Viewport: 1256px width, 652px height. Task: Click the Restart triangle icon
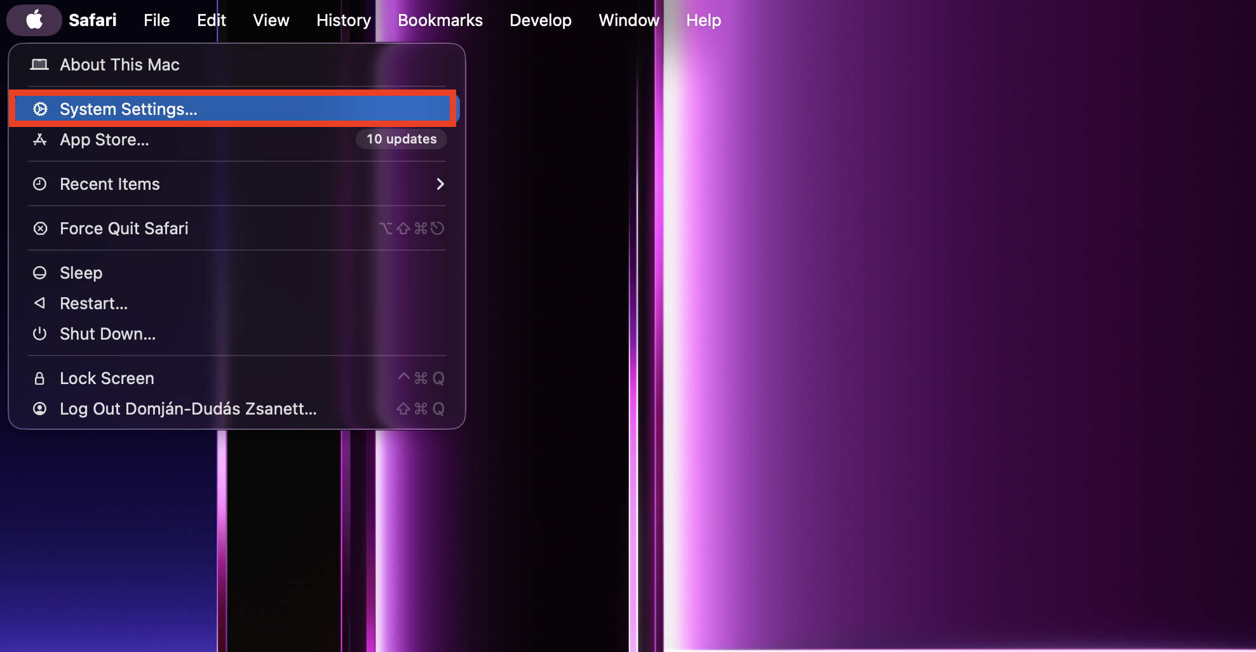pos(40,303)
